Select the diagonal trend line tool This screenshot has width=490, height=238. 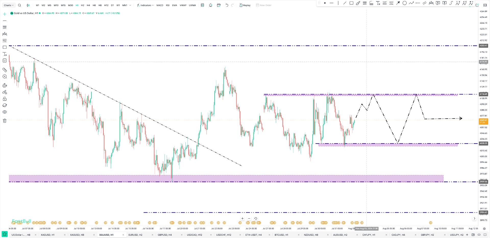pyautogui.click(x=345, y=3)
